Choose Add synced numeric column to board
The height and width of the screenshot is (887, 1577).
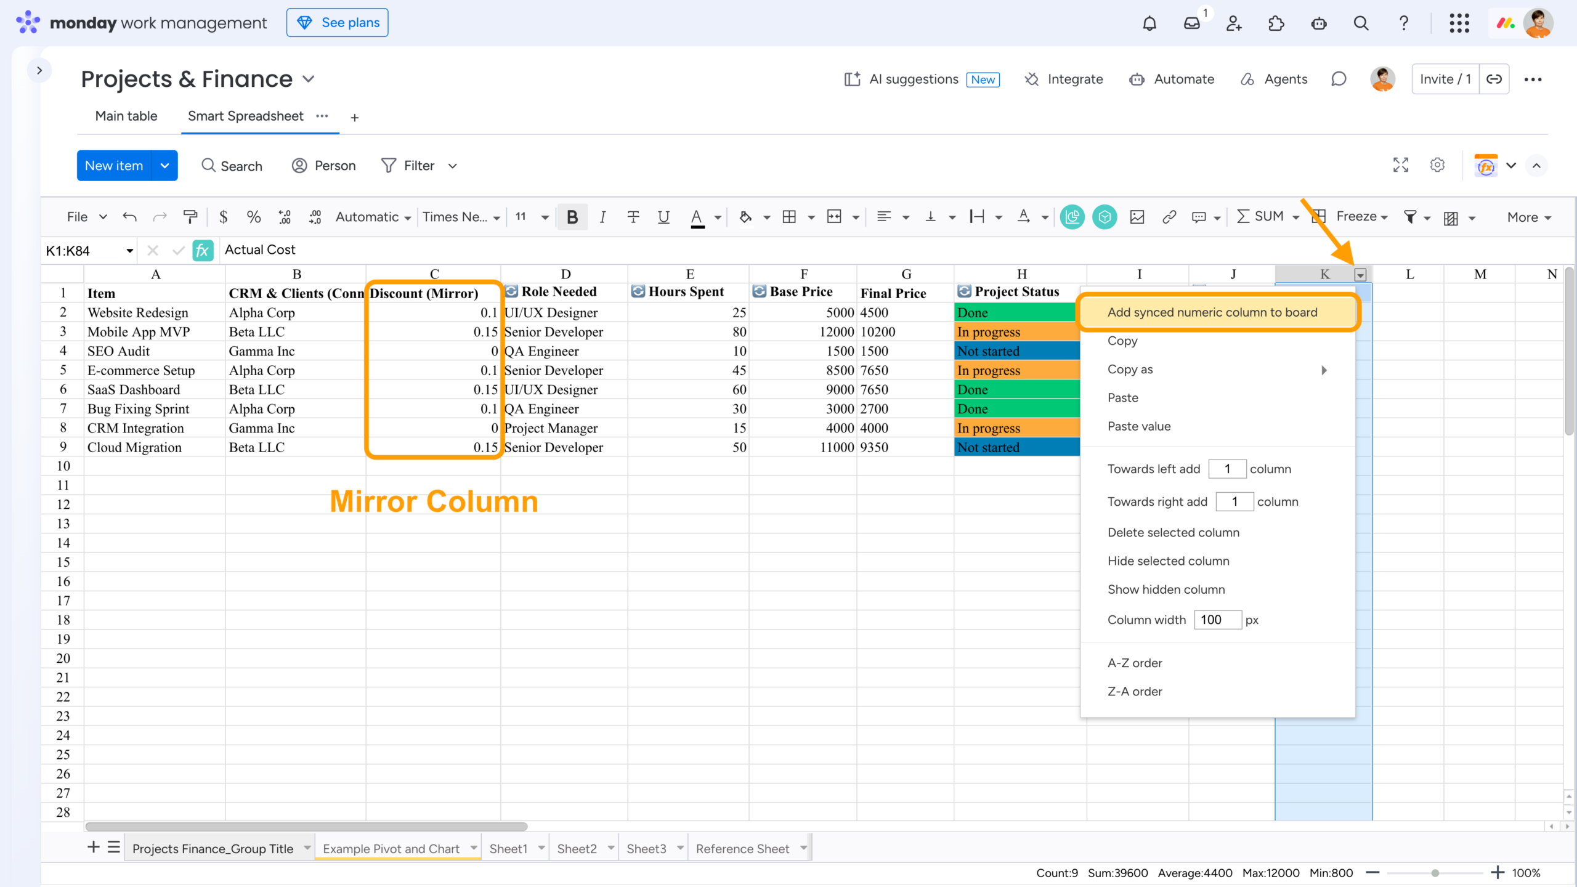[1217, 312]
